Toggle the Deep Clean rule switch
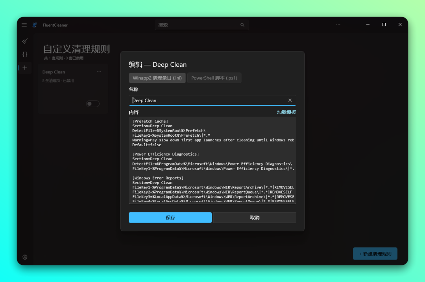Image resolution: width=425 pixels, height=282 pixels. coord(93,104)
